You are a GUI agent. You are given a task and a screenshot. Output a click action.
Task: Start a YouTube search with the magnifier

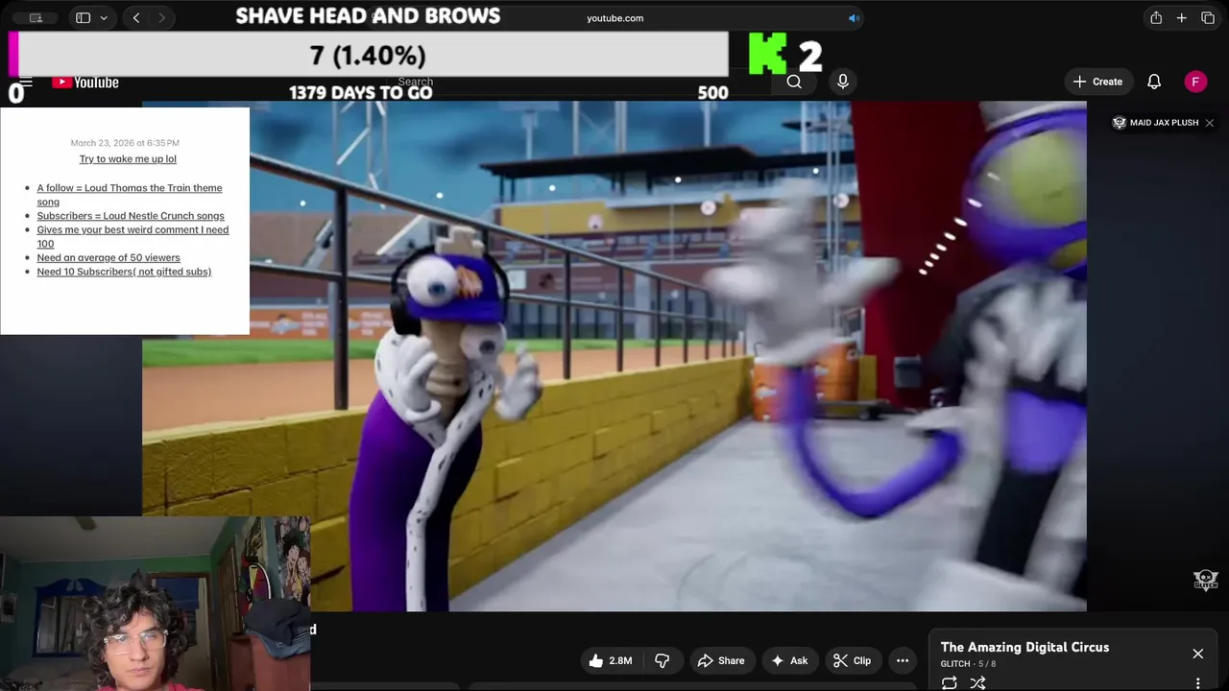point(794,82)
